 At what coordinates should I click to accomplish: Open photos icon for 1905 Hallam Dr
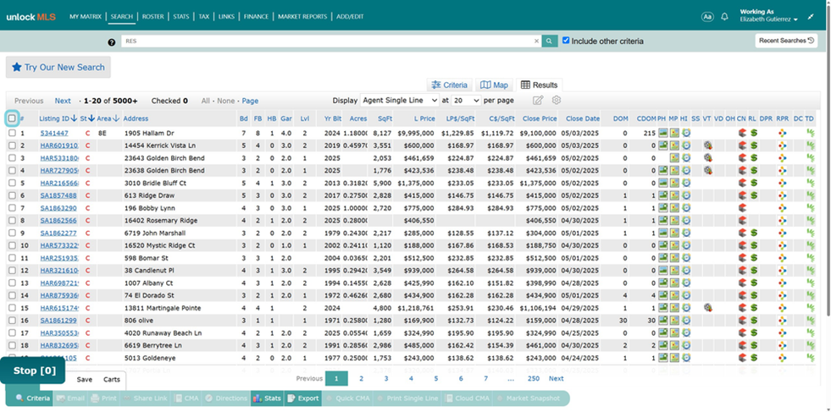click(662, 134)
